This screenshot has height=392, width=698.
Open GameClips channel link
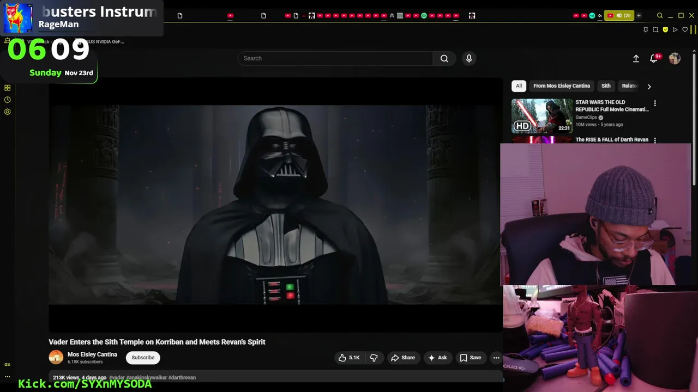tap(586, 118)
